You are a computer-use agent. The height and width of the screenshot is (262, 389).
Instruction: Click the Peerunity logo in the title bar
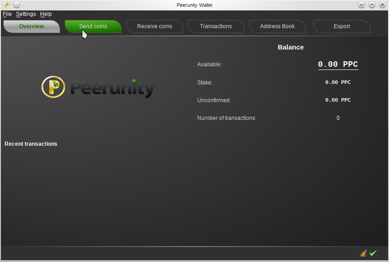pyautogui.click(x=6, y=5)
